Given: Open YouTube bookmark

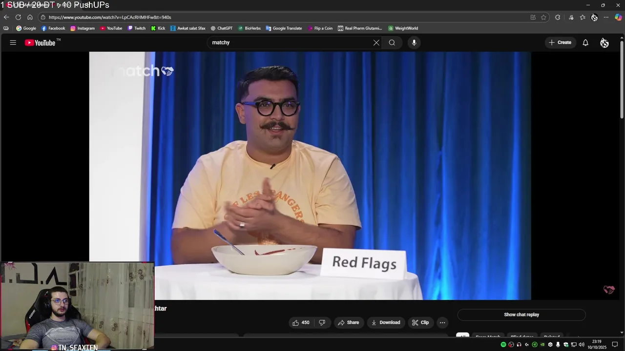Looking at the screenshot, I should 111,28.
